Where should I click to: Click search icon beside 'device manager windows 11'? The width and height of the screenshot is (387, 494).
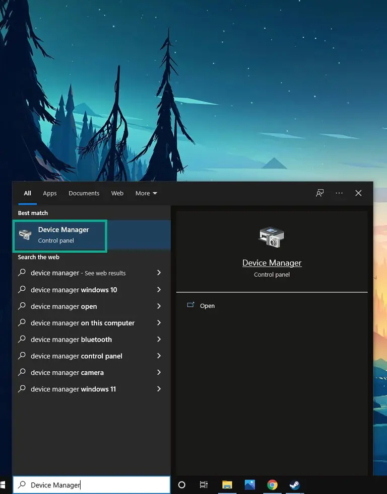point(22,389)
